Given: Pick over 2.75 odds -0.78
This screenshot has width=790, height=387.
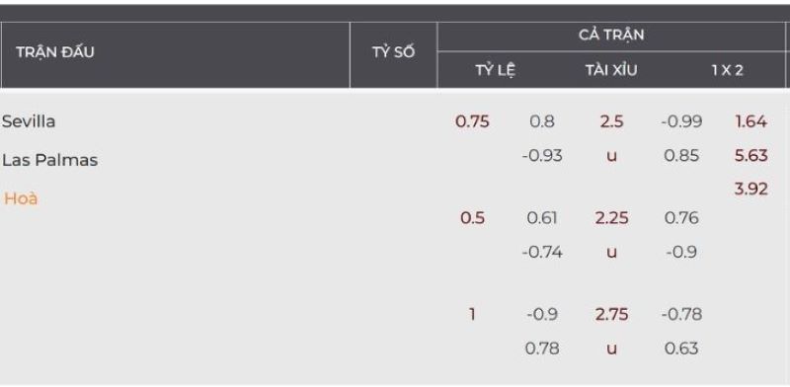Looking at the screenshot, I should coord(681,314).
